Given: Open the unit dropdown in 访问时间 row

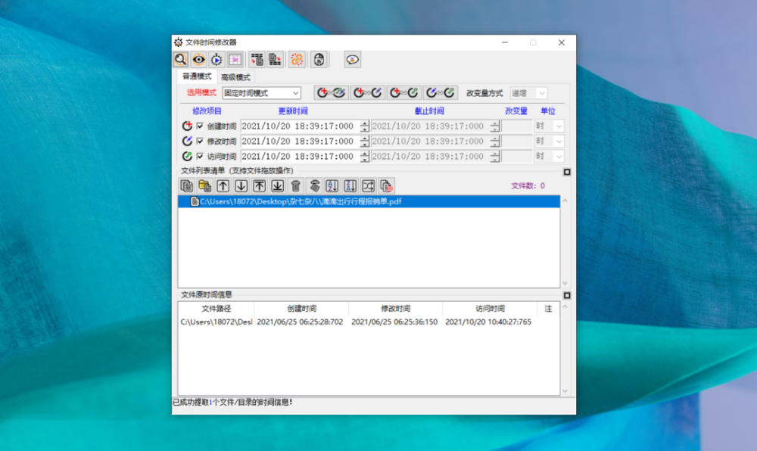Looking at the screenshot, I should coord(550,156).
